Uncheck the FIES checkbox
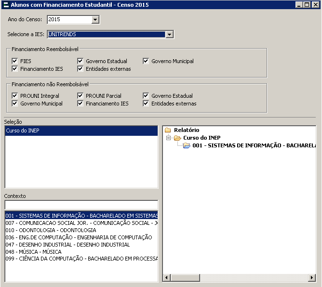Screen dimensions: 322x287 15,62
